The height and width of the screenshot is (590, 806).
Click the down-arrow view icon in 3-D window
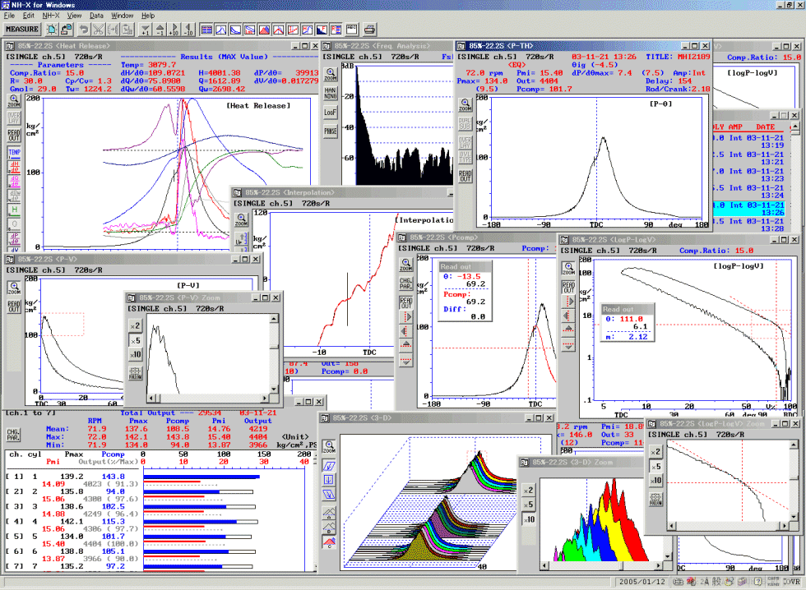[330, 480]
